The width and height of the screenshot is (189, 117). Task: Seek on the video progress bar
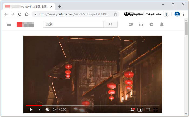pos(93,105)
